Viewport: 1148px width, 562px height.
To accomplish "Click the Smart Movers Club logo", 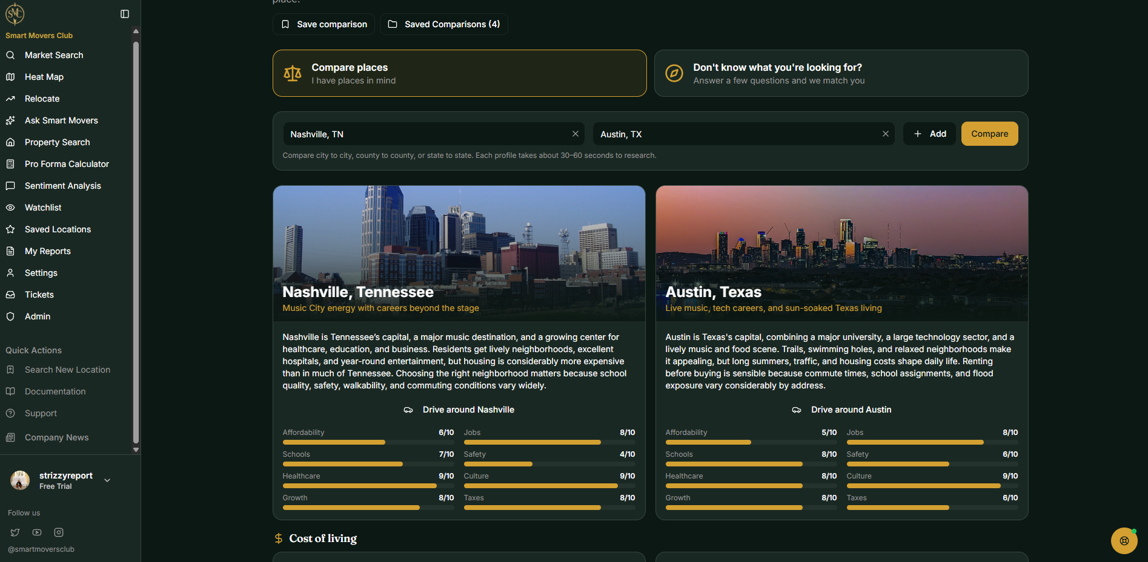I will (x=15, y=13).
